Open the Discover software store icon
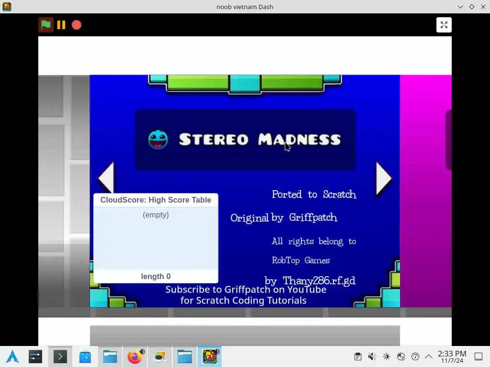 click(x=85, y=356)
